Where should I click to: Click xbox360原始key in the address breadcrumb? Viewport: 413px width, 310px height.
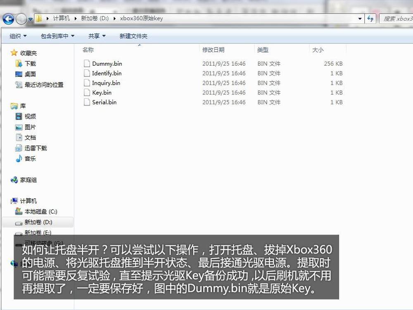pos(141,18)
